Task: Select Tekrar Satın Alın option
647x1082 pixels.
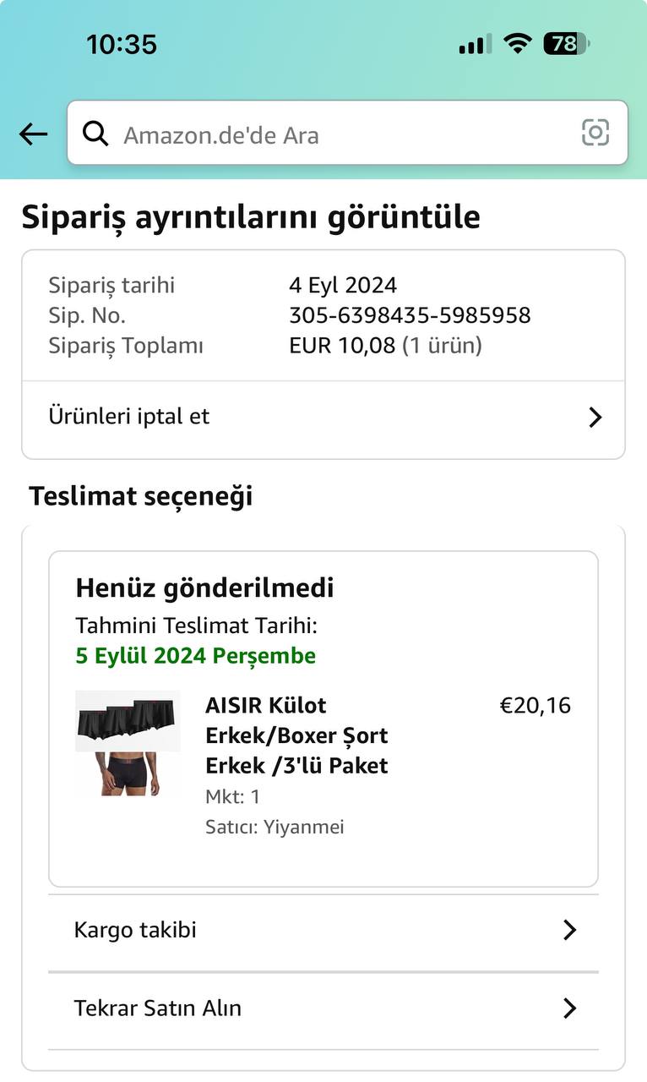Action: coord(157,1008)
